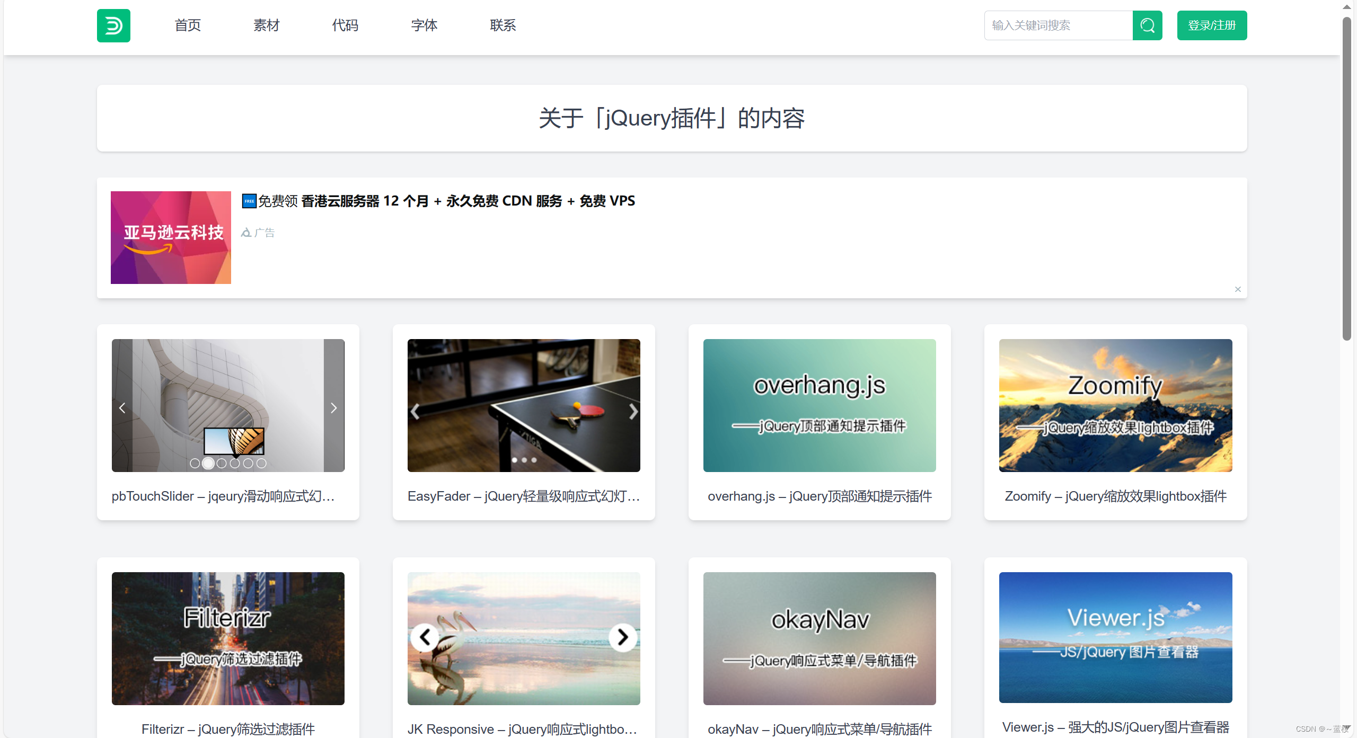Click the green site logo icon
The height and width of the screenshot is (738, 1357).
click(113, 25)
